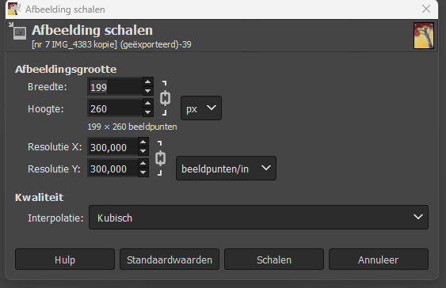The height and width of the screenshot is (288, 446).
Task: Click the Hulp button
Action: click(65, 260)
